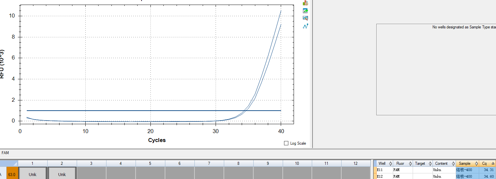Viewport: 496px width, 179px height.
Task: Click the chart export icon with green arrow
Action: coord(306,11)
